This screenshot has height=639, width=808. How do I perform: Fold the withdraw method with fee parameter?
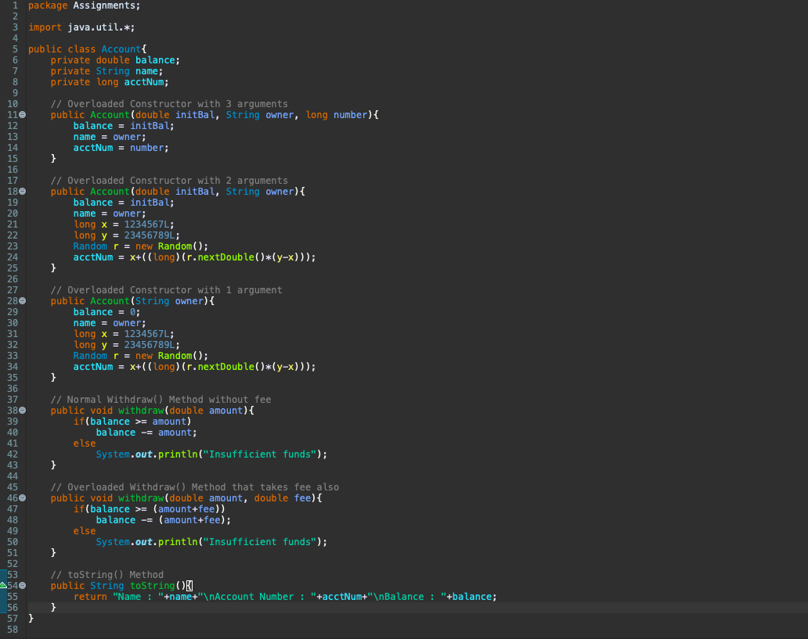pos(22,498)
